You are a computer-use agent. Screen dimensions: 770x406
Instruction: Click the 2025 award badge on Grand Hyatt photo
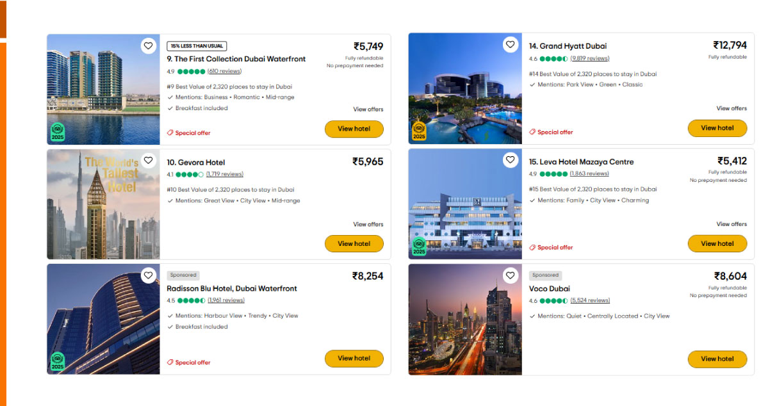[419, 132]
